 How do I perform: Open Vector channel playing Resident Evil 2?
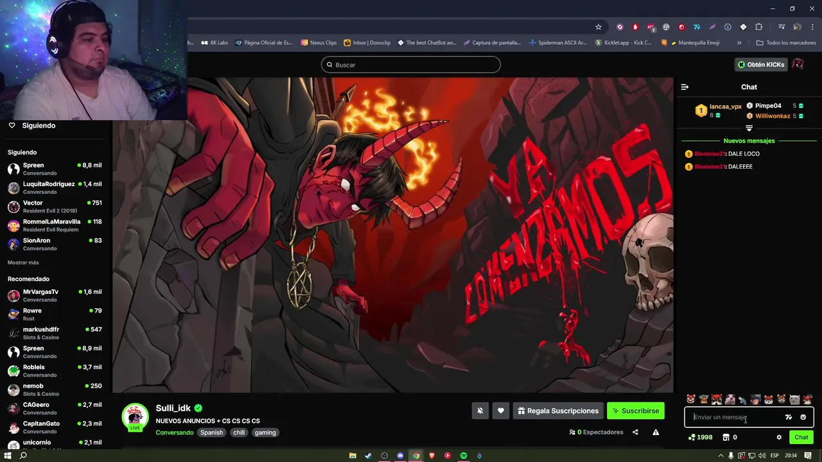click(55, 207)
